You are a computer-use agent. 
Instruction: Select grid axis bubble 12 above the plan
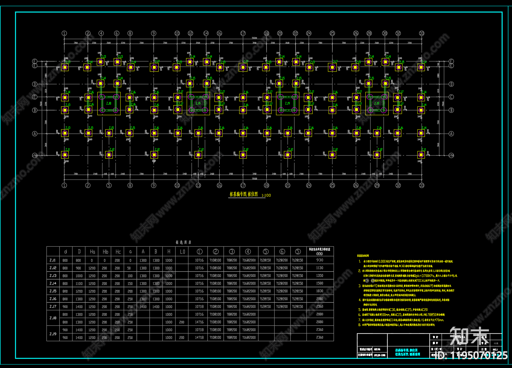coord(190,33)
